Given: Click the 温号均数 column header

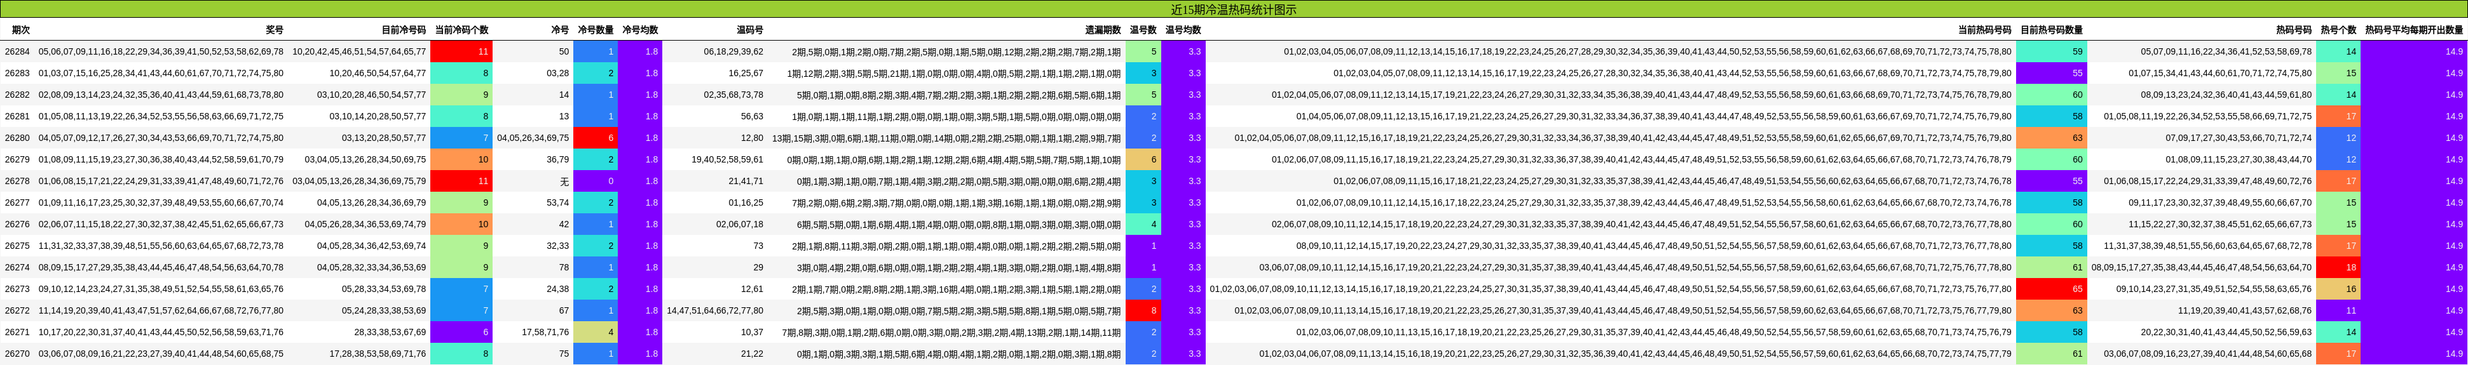Looking at the screenshot, I should (1182, 30).
